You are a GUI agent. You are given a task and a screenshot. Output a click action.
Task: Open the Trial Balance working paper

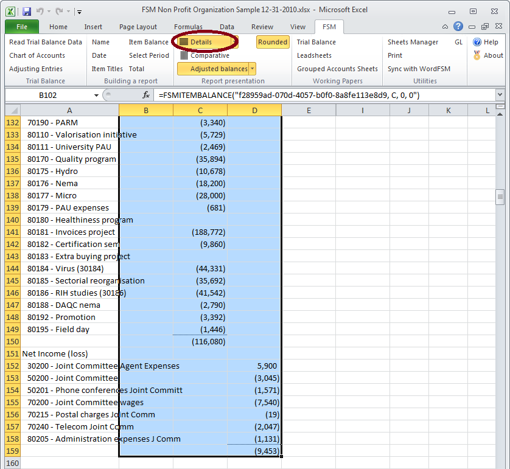point(316,42)
